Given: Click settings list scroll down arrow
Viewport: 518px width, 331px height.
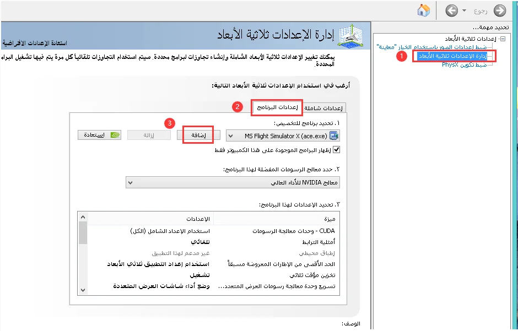Looking at the screenshot, I should tap(83, 290).
